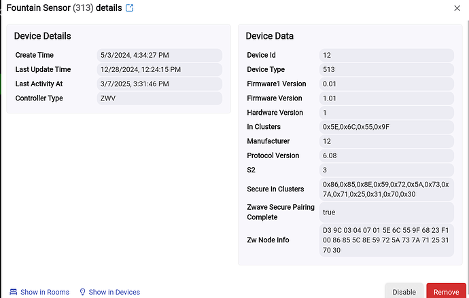The width and height of the screenshot is (469, 298).
Task: Click the bed icon for Show in Rooms
Action: coord(14,292)
